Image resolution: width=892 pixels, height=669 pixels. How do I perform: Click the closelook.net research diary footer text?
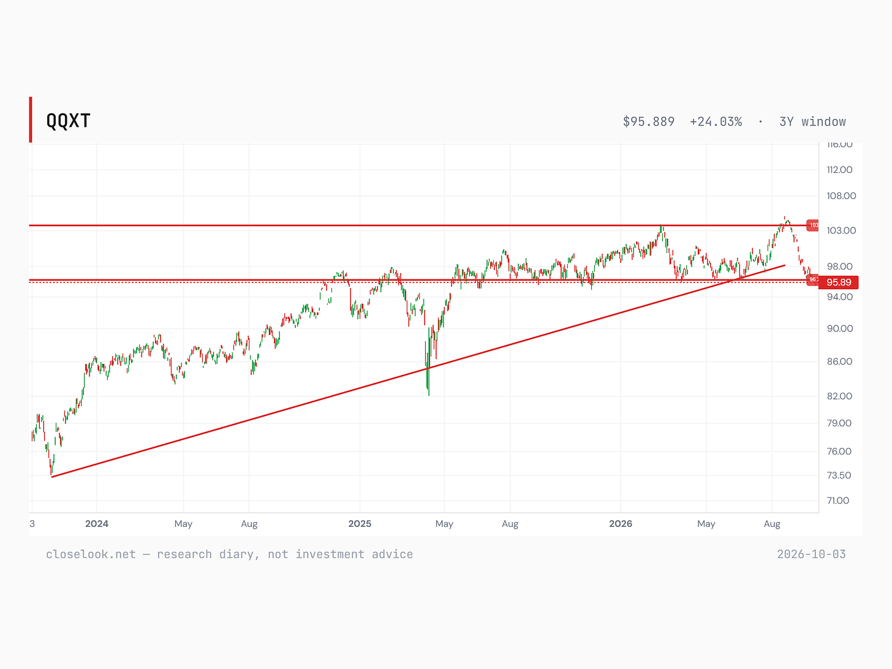[x=229, y=554]
